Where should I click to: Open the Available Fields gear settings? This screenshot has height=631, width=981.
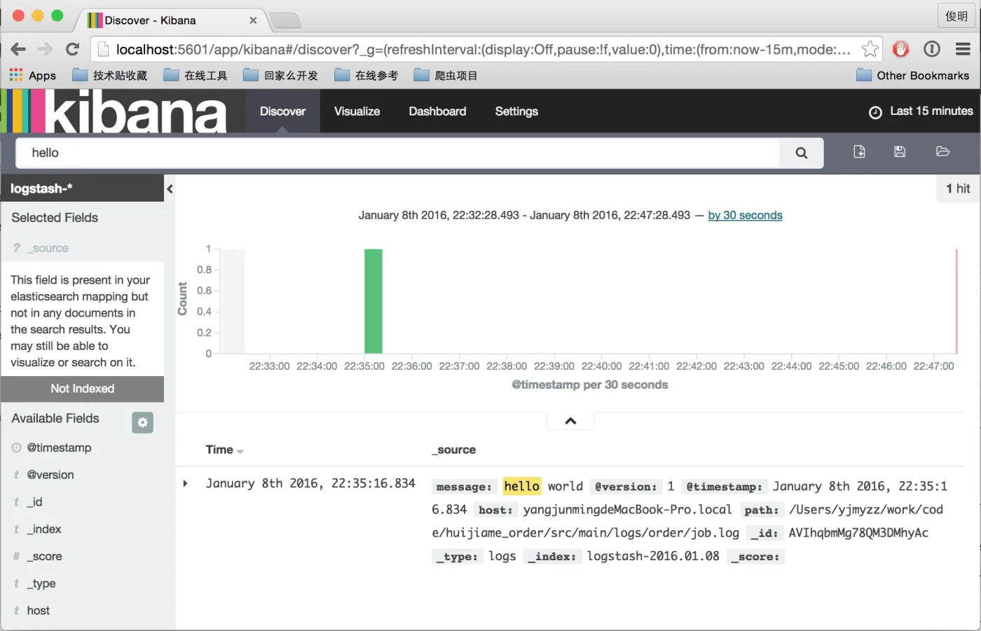click(x=142, y=422)
